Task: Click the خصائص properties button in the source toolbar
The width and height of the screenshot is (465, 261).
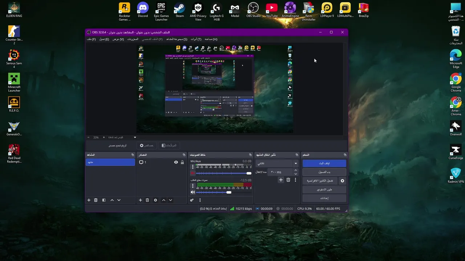Action: [147, 145]
